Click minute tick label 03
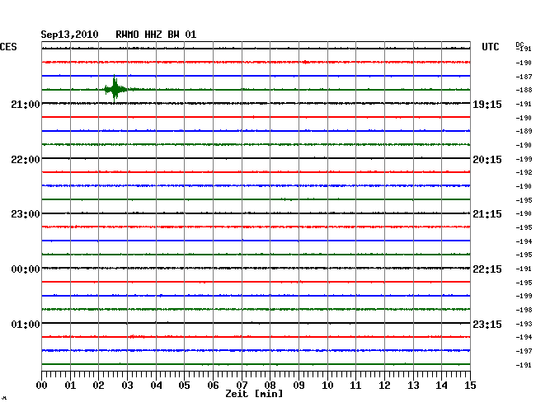The image size is (536, 407). (127, 386)
